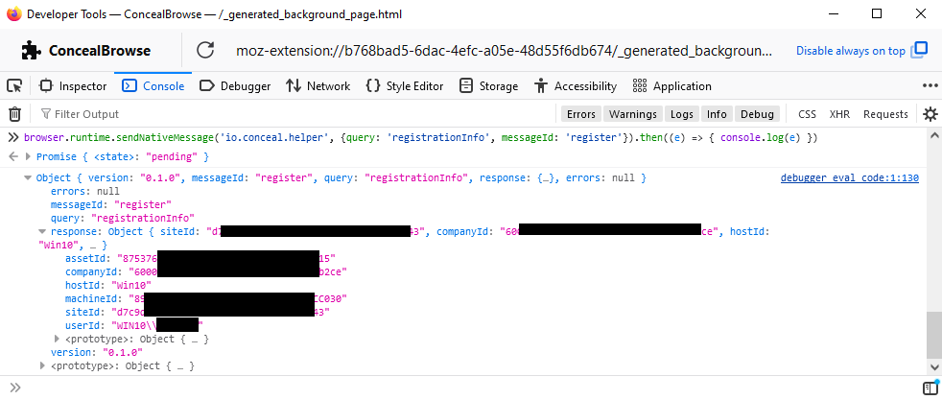The width and height of the screenshot is (942, 400).
Task: Toggle the Errors filter
Action: coord(581,114)
